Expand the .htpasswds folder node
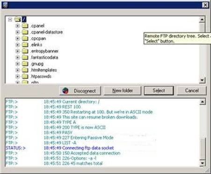Screen dimensions: 211x174 coord(17,76)
